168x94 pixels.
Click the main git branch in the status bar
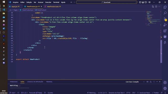pos(13,93)
